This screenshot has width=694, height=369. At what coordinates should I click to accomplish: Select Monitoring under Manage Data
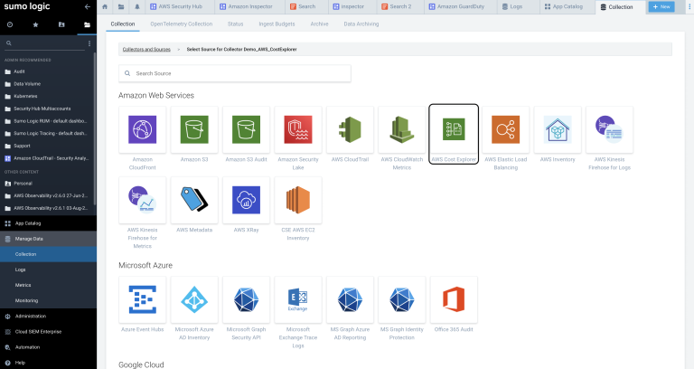click(x=48, y=301)
